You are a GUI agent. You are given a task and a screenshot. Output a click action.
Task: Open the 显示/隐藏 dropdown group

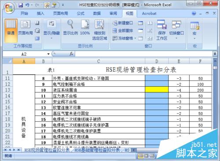(51, 29)
